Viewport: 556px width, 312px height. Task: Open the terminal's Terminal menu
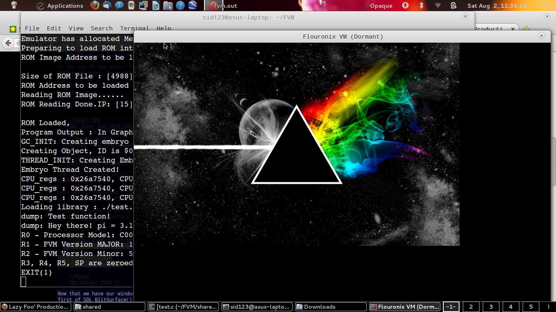(x=134, y=28)
